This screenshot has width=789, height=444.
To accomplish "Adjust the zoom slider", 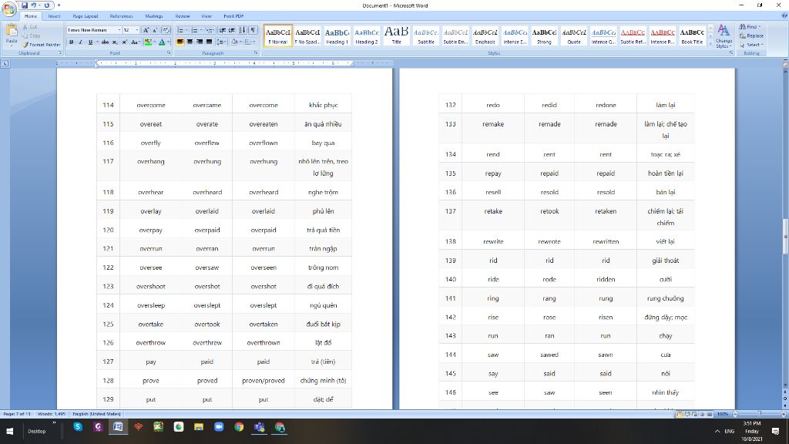I will (x=759, y=414).
